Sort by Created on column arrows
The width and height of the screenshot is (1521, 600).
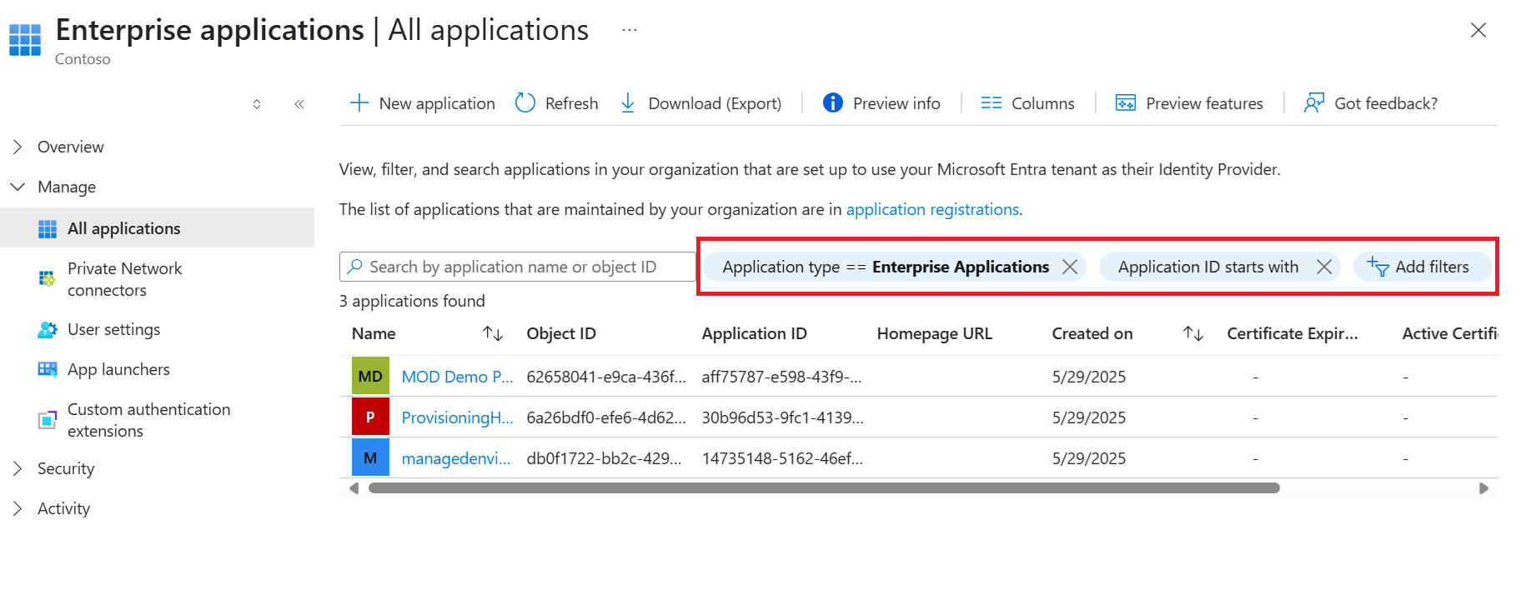click(x=1193, y=333)
